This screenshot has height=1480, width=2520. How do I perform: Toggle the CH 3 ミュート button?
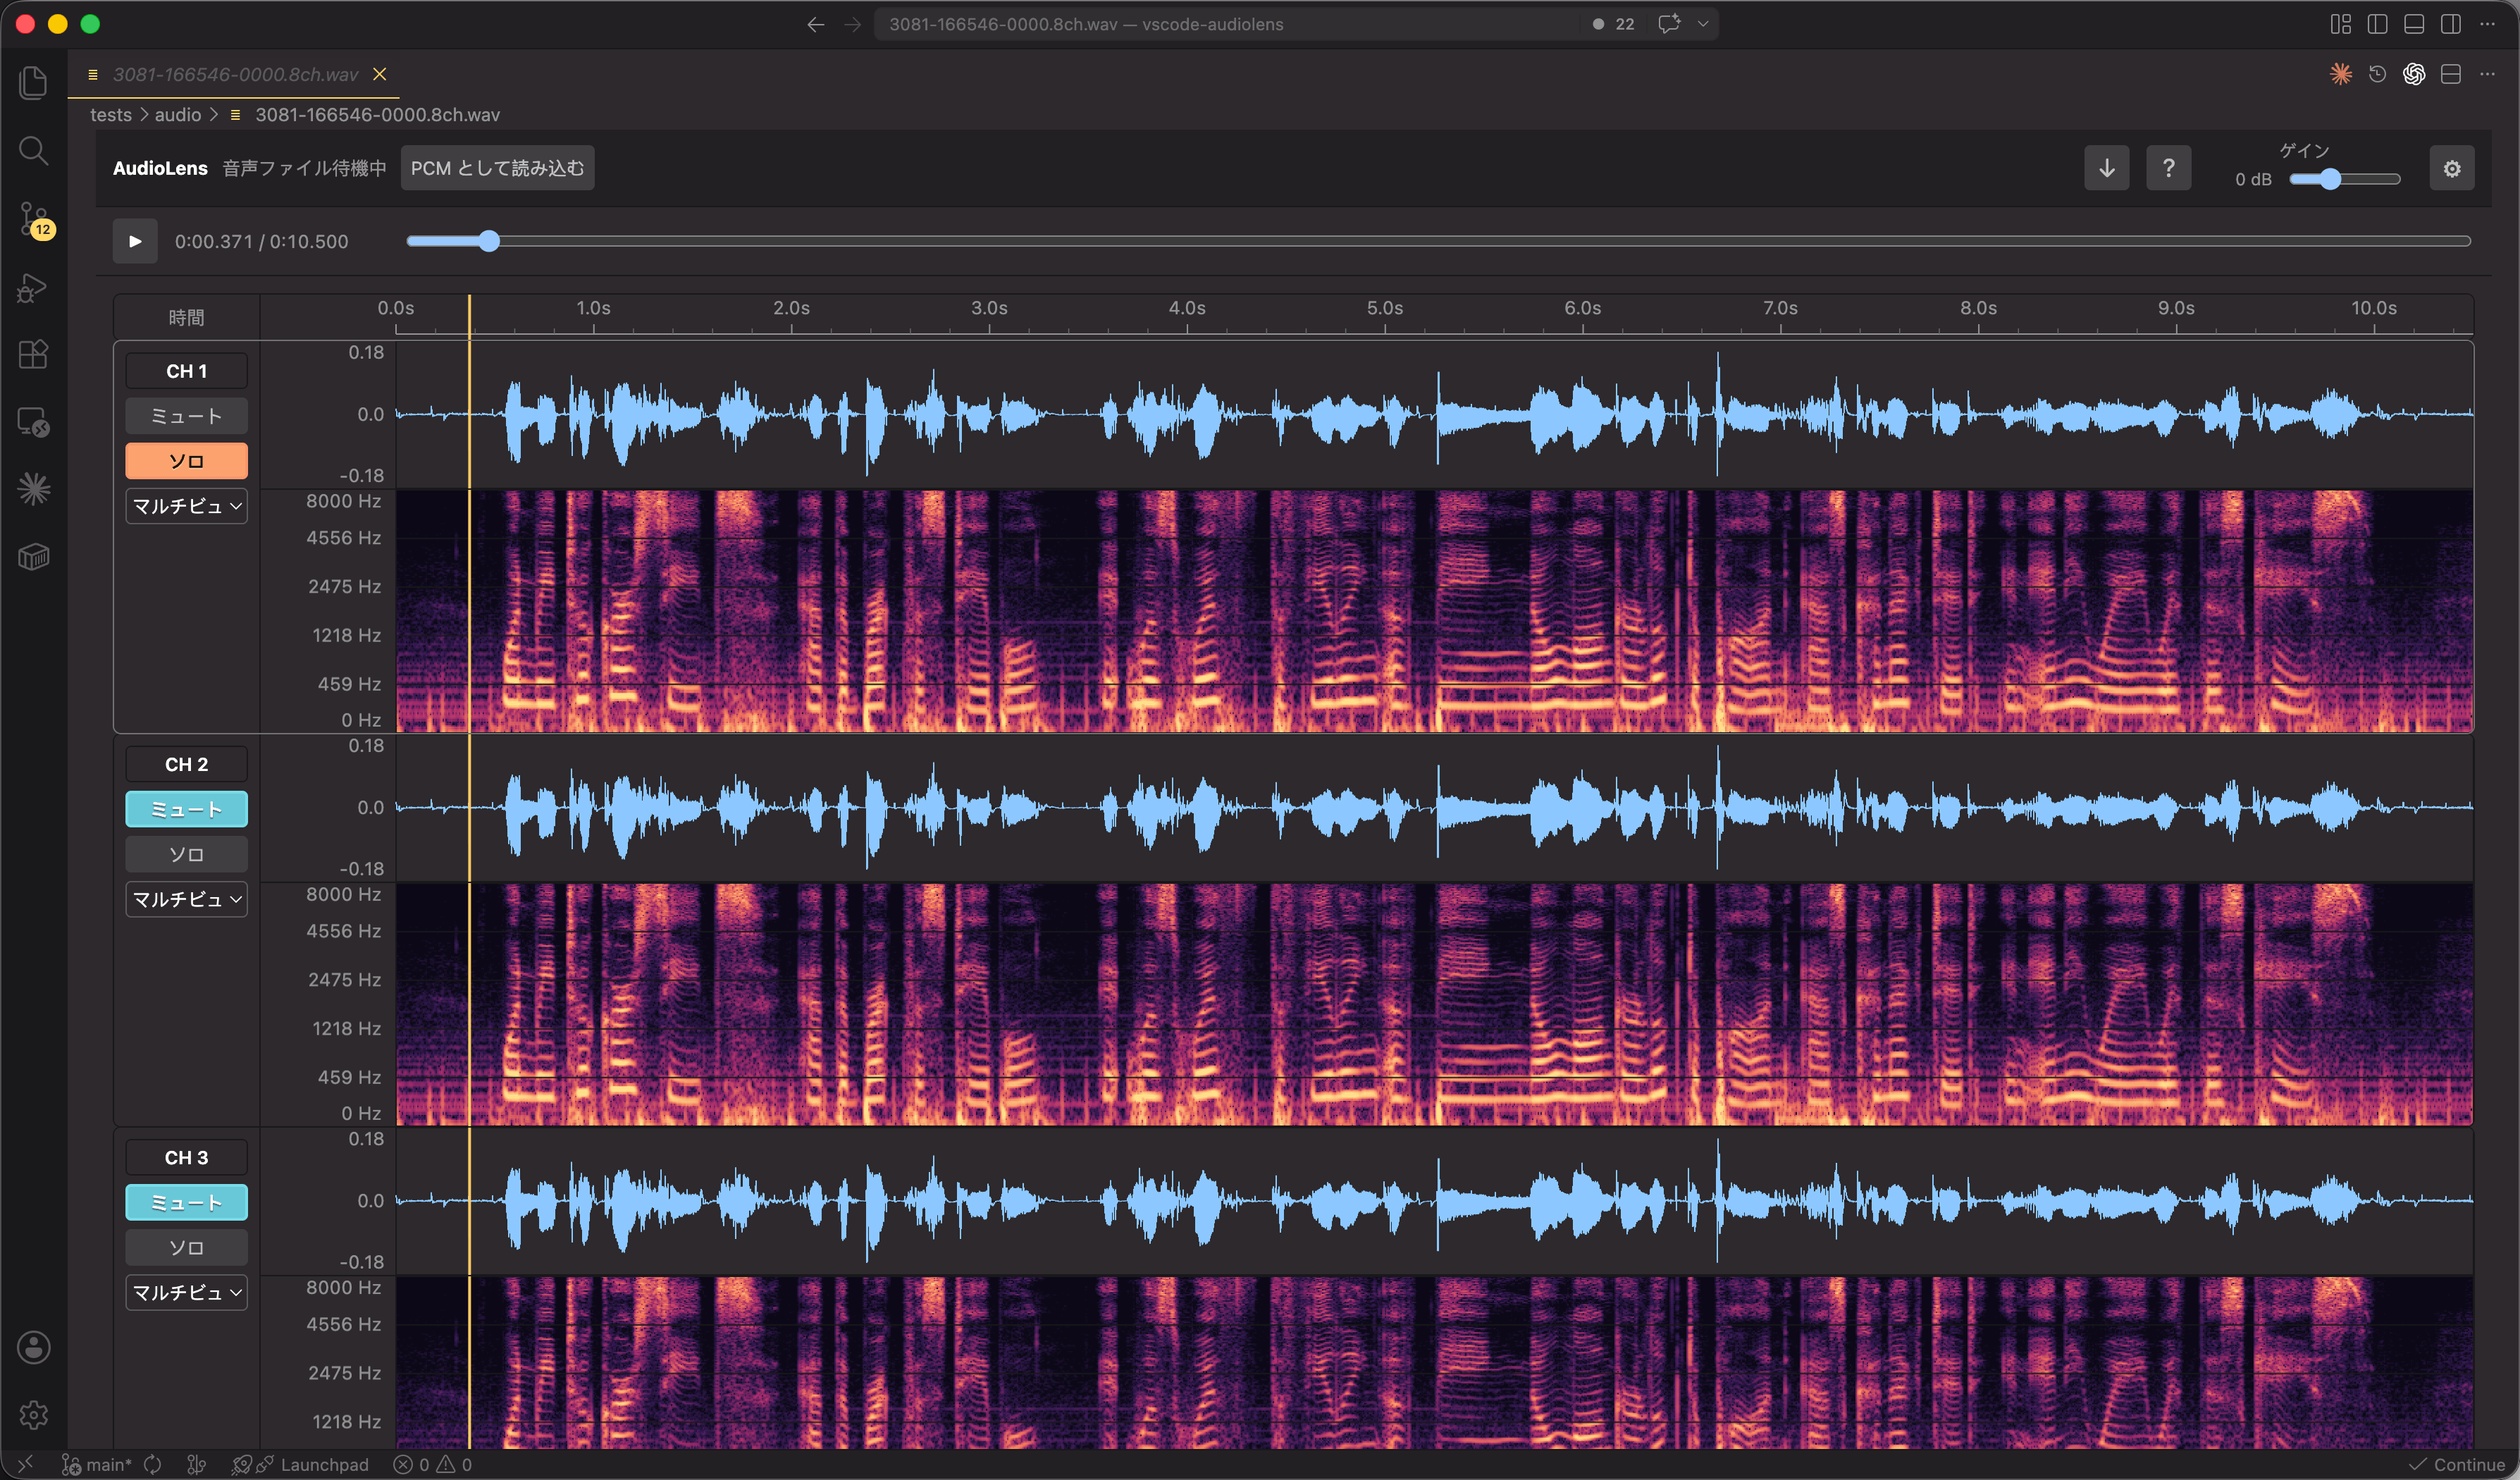(x=186, y=1202)
